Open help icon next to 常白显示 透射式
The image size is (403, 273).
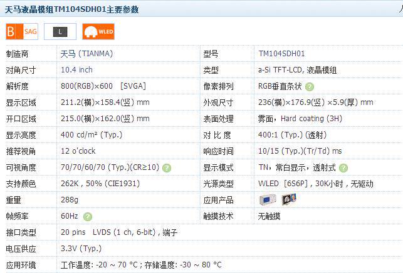click(x=343, y=168)
